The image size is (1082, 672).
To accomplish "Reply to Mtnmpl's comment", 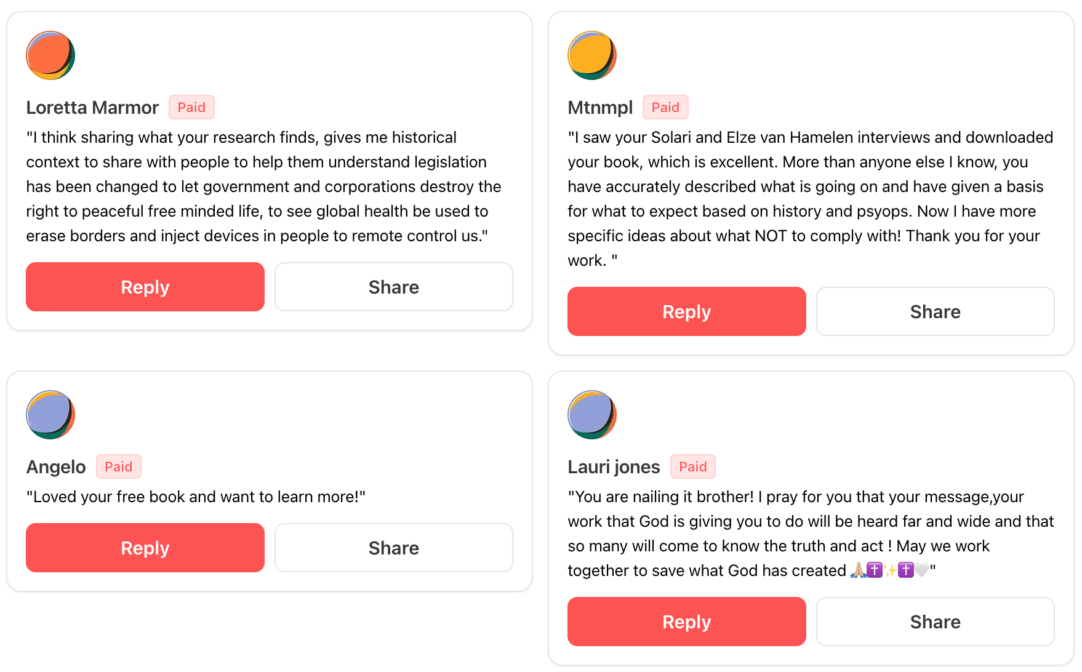I will 687,311.
